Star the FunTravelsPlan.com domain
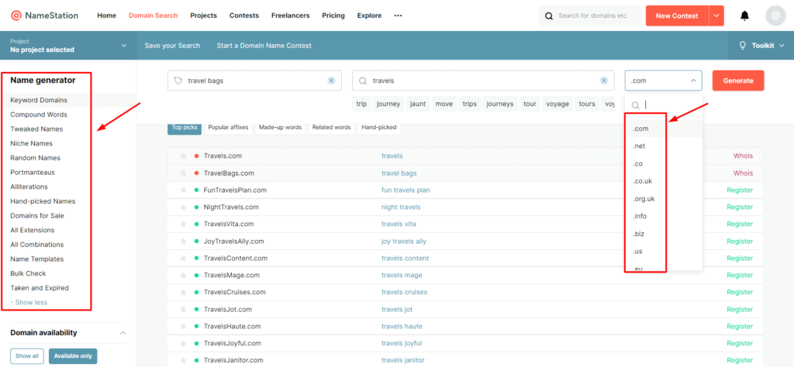This screenshot has height=367, width=794. pyautogui.click(x=183, y=190)
